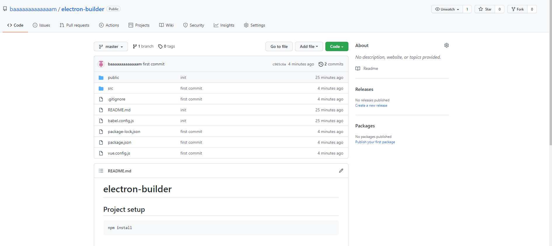The width and height of the screenshot is (552, 246).
Task: View the 0 tags link
Action: pos(166,46)
